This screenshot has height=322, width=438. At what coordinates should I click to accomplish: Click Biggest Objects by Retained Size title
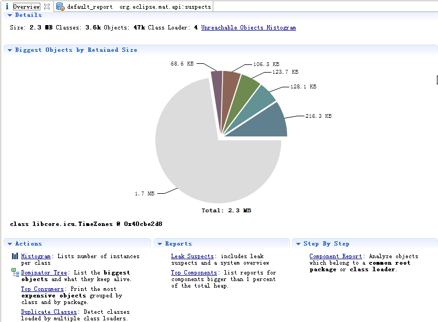(x=76, y=50)
